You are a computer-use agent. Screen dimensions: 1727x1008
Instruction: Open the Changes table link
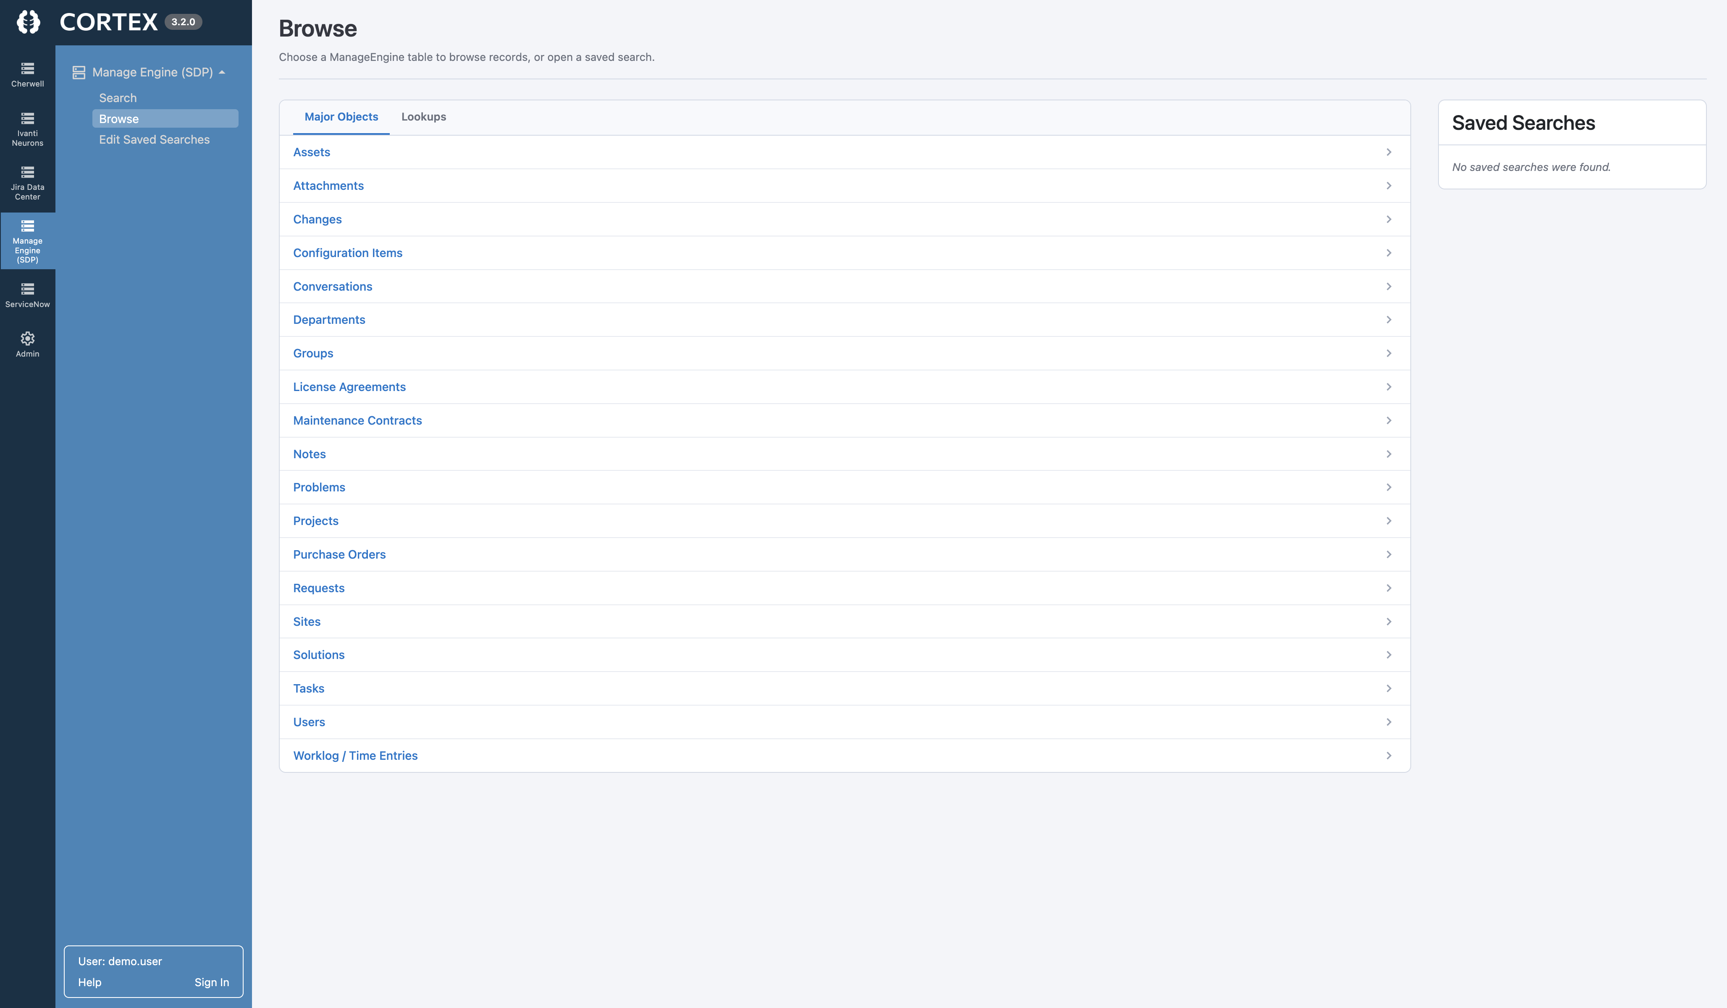(317, 219)
